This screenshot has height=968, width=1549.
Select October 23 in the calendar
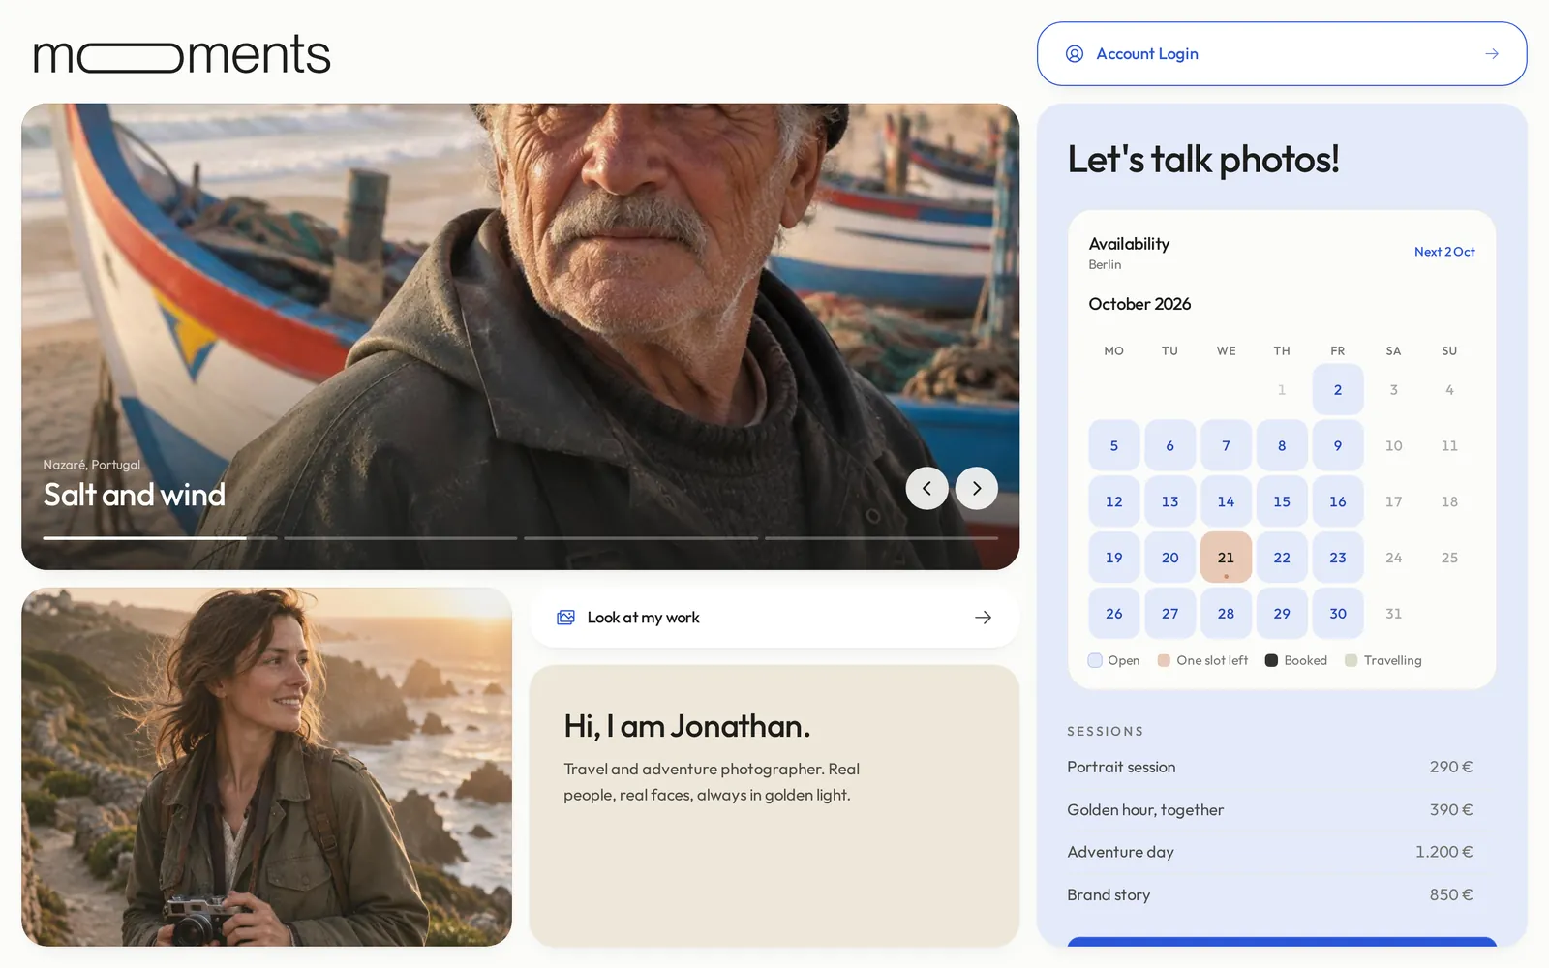pyautogui.click(x=1338, y=558)
